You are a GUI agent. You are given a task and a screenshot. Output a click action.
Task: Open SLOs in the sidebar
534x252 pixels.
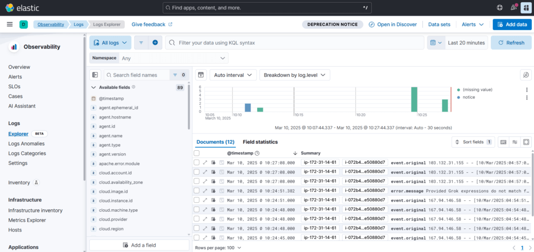(x=14, y=87)
